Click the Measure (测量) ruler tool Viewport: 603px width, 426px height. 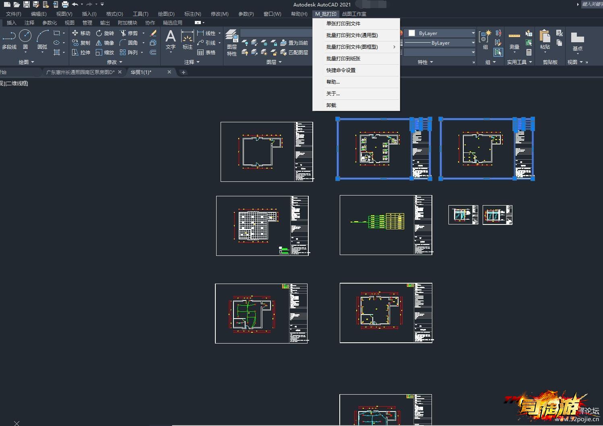click(x=514, y=40)
